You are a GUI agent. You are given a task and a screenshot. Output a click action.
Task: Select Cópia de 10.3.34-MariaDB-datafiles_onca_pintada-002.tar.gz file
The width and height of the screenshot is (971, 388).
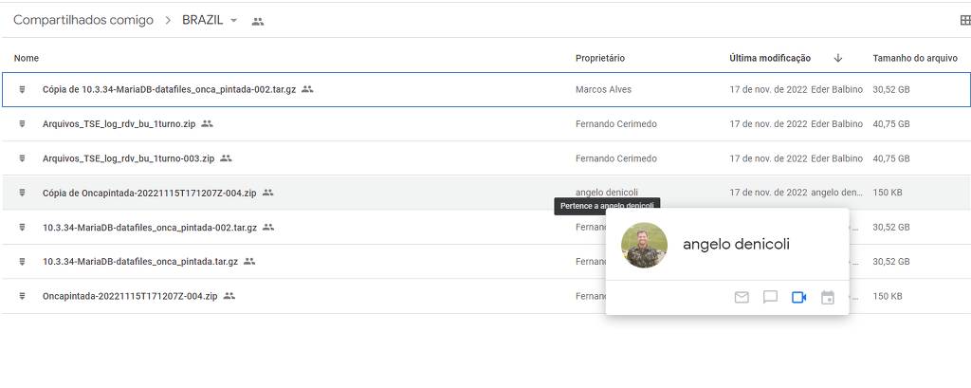(169, 89)
